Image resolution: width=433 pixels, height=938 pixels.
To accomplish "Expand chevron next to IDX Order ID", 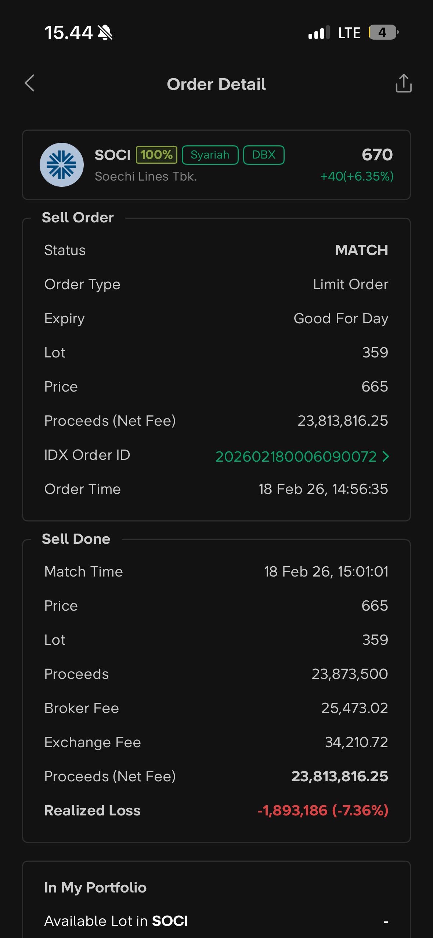I will (x=386, y=457).
